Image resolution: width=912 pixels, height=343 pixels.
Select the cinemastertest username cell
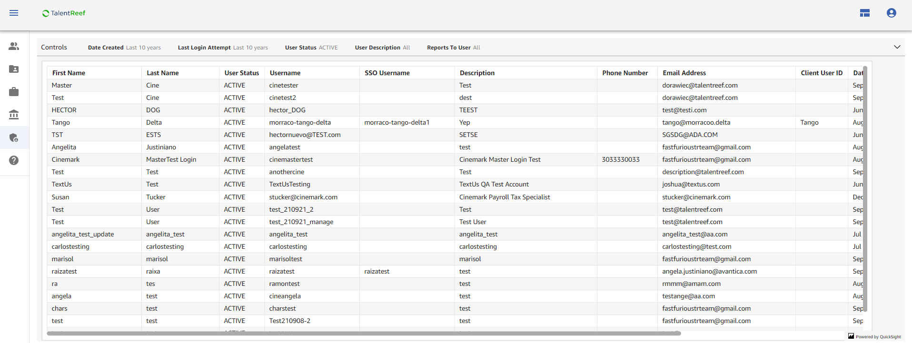coord(291,160)
